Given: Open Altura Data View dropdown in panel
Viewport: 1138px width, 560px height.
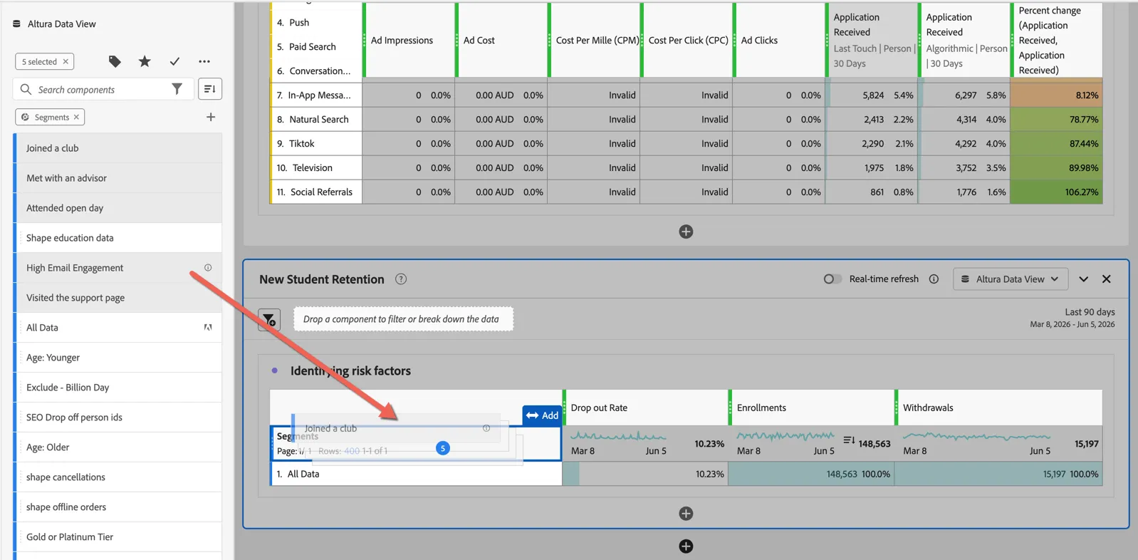Looking at the screenshot, I should [x=1011, y=279].
